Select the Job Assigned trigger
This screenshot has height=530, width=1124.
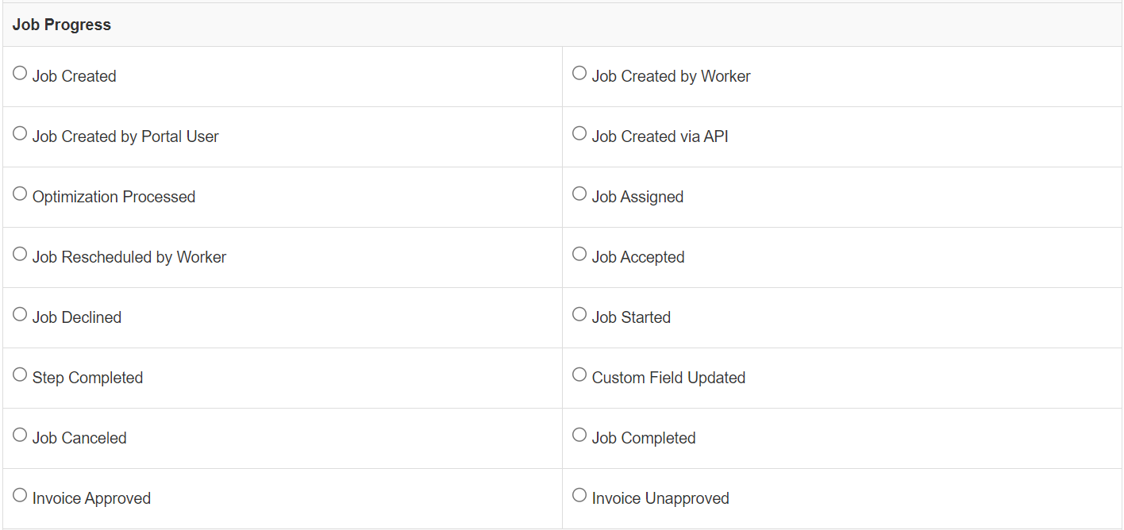click(x=579, y=193)
